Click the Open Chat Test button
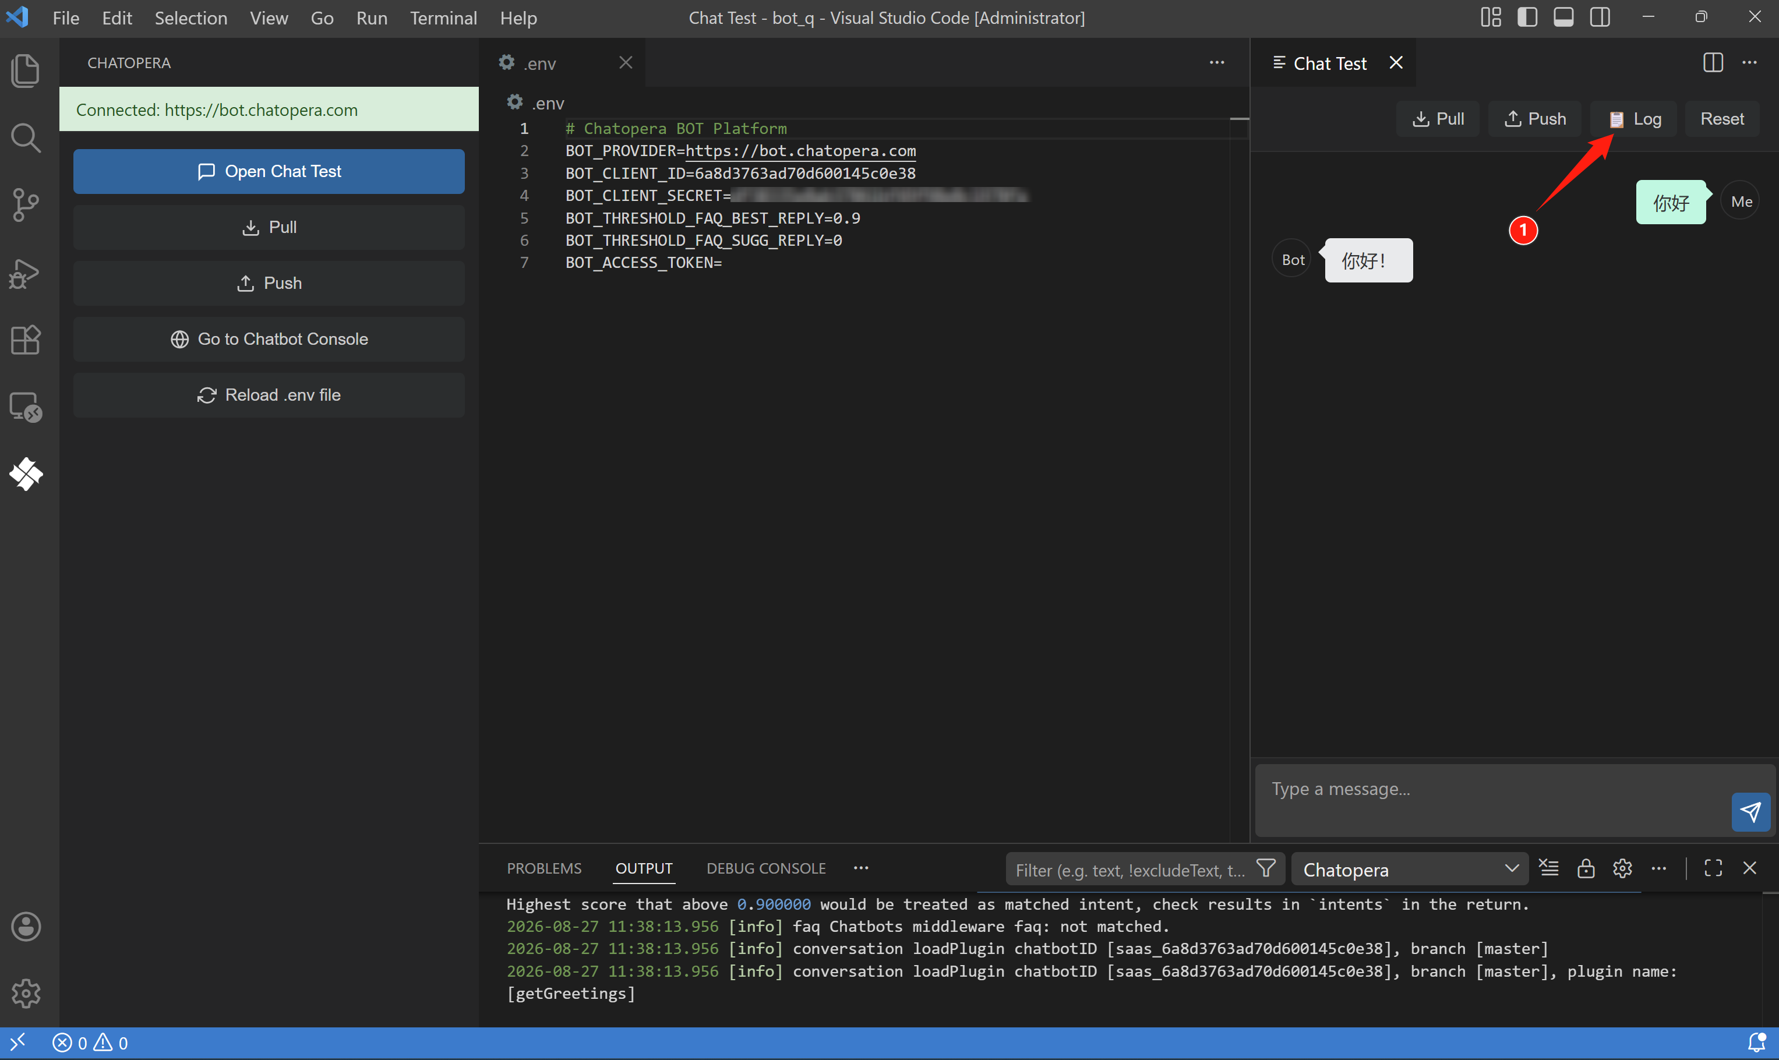The width and height of the screenshot is (1779, 1060). [x=269, y=171]
